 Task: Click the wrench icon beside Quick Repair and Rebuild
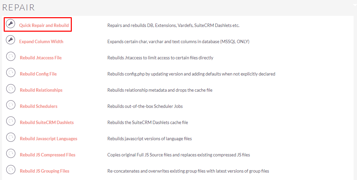10,24
